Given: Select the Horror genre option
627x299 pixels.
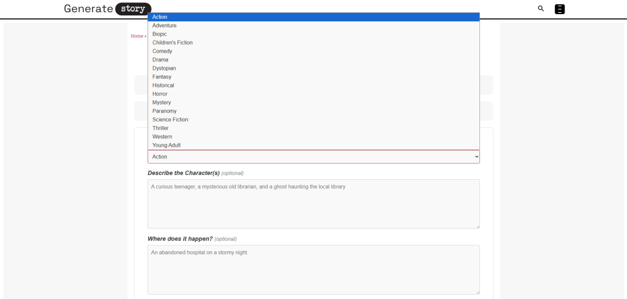Looking at the screenshot, I should point(160,94).
